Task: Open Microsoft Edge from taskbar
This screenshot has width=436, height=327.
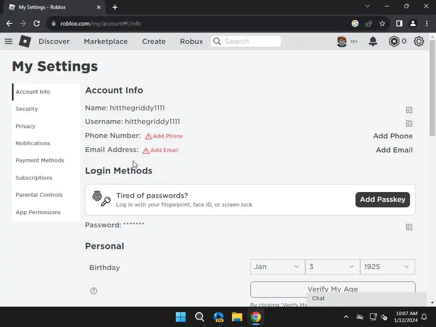Action: click(218, 317)
